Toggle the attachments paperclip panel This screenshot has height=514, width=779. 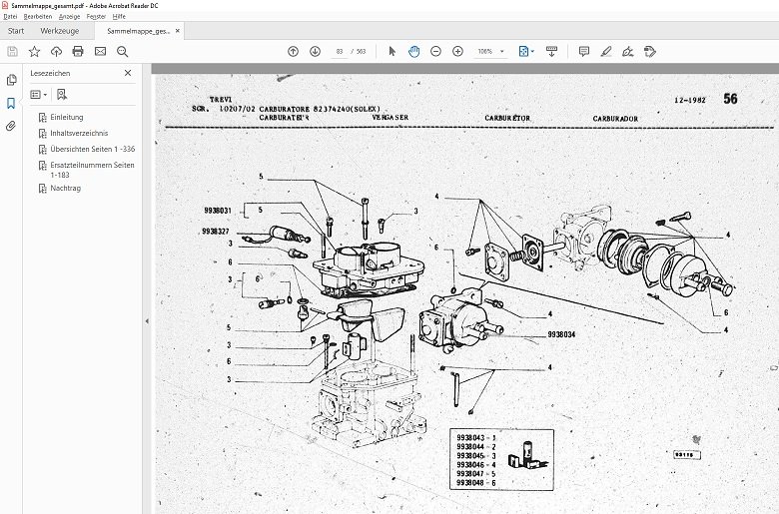[11, 126]
